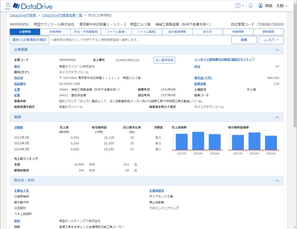Go to DataDrive内検索 breadcrumb link
Image resolution: width=297 pixels, height=229 pixels.
(x=23, y=15)
